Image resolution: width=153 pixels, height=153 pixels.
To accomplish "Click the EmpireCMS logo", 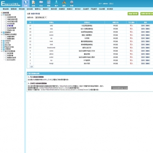I will pos(11,4).
